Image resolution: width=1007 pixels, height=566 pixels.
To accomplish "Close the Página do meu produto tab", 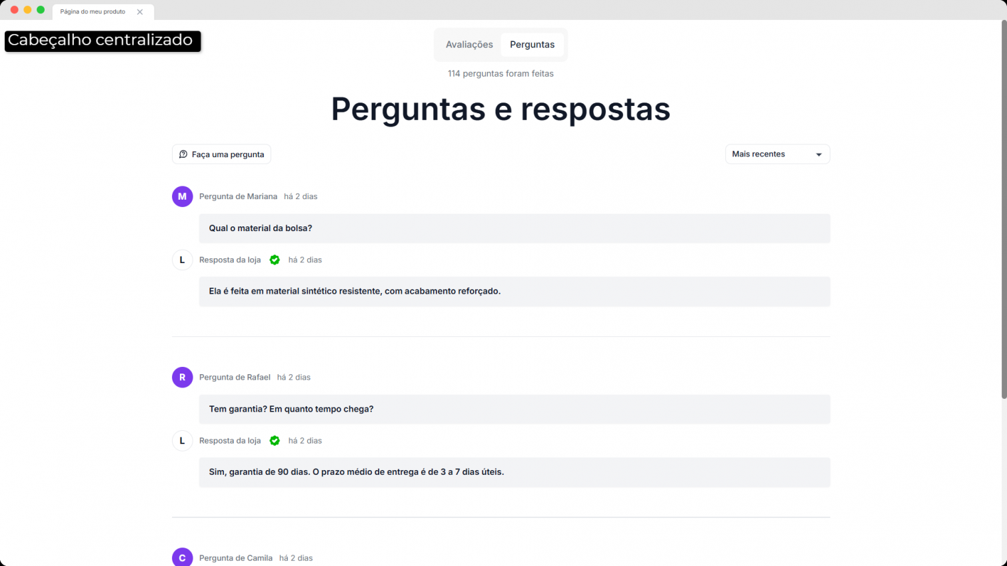I will pyautogui.click(x=140, y=12).
